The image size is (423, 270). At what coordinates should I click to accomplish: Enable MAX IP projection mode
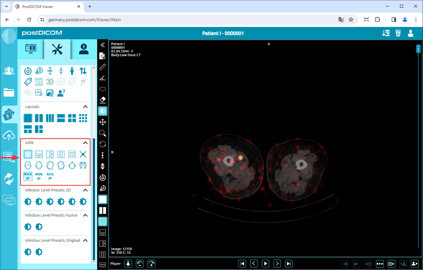coord(28,176)
